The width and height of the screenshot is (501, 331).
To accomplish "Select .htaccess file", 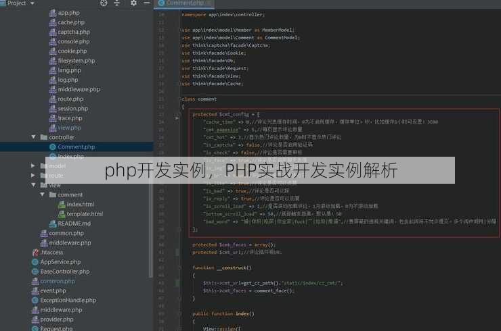I will click(x=51, y=252).
